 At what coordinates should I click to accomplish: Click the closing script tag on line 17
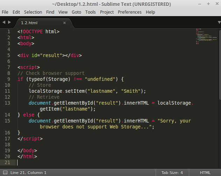pos(30,139)
